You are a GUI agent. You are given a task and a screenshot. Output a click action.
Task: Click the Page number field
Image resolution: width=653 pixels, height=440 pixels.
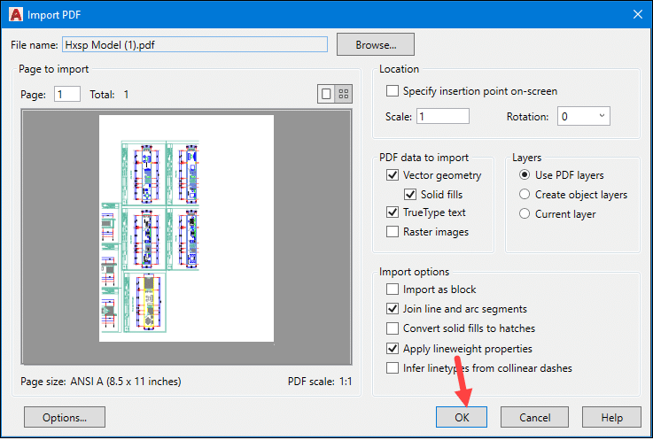click(x=67, y=94)
